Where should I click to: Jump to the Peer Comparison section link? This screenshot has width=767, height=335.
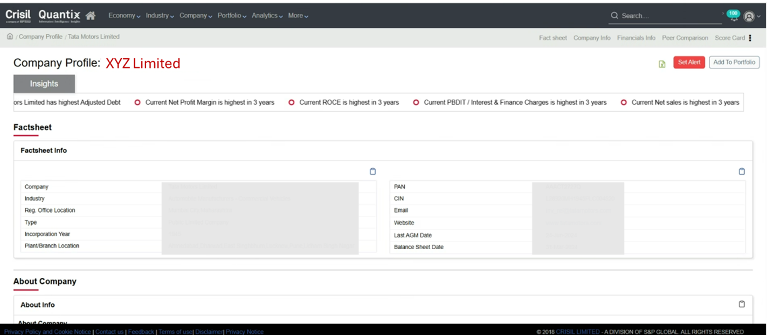(x=685, y=38)
